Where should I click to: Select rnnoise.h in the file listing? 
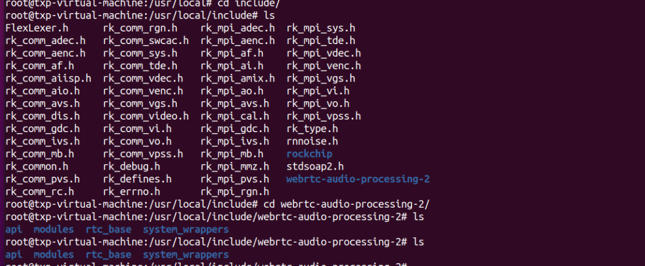click(x=312, y=141)
